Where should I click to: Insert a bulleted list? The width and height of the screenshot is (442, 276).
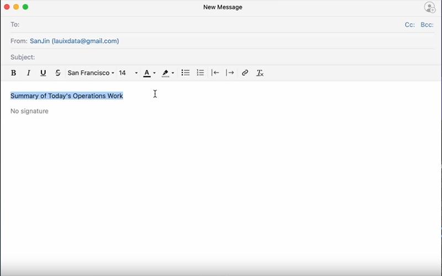(x=185, y=73)
